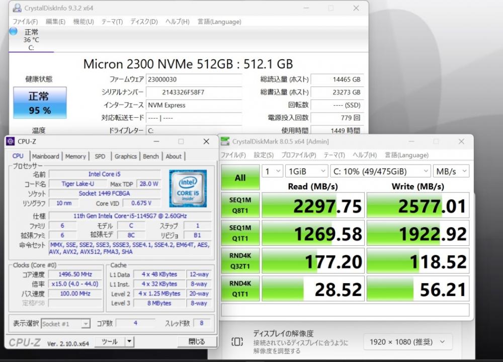Switch to the Bench tab in CPU-Z
Viewport: 503px width, 362px height.
point(151,156)
